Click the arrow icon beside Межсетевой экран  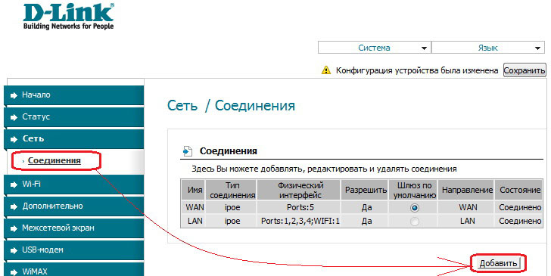pos(14,228)
